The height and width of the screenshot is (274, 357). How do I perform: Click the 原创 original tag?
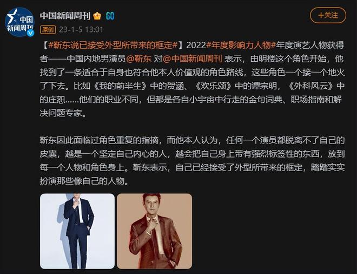click(48, 30)
